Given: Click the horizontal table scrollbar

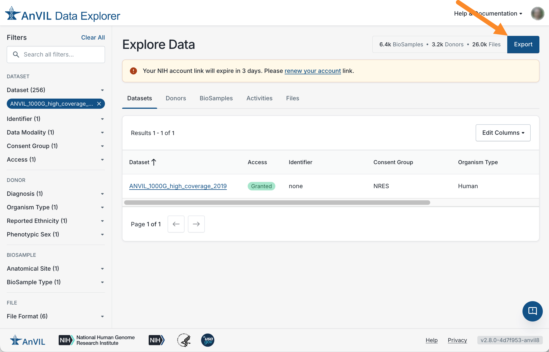Looking at the screenshot, I should pyautogui.click(x=277, y=203).
